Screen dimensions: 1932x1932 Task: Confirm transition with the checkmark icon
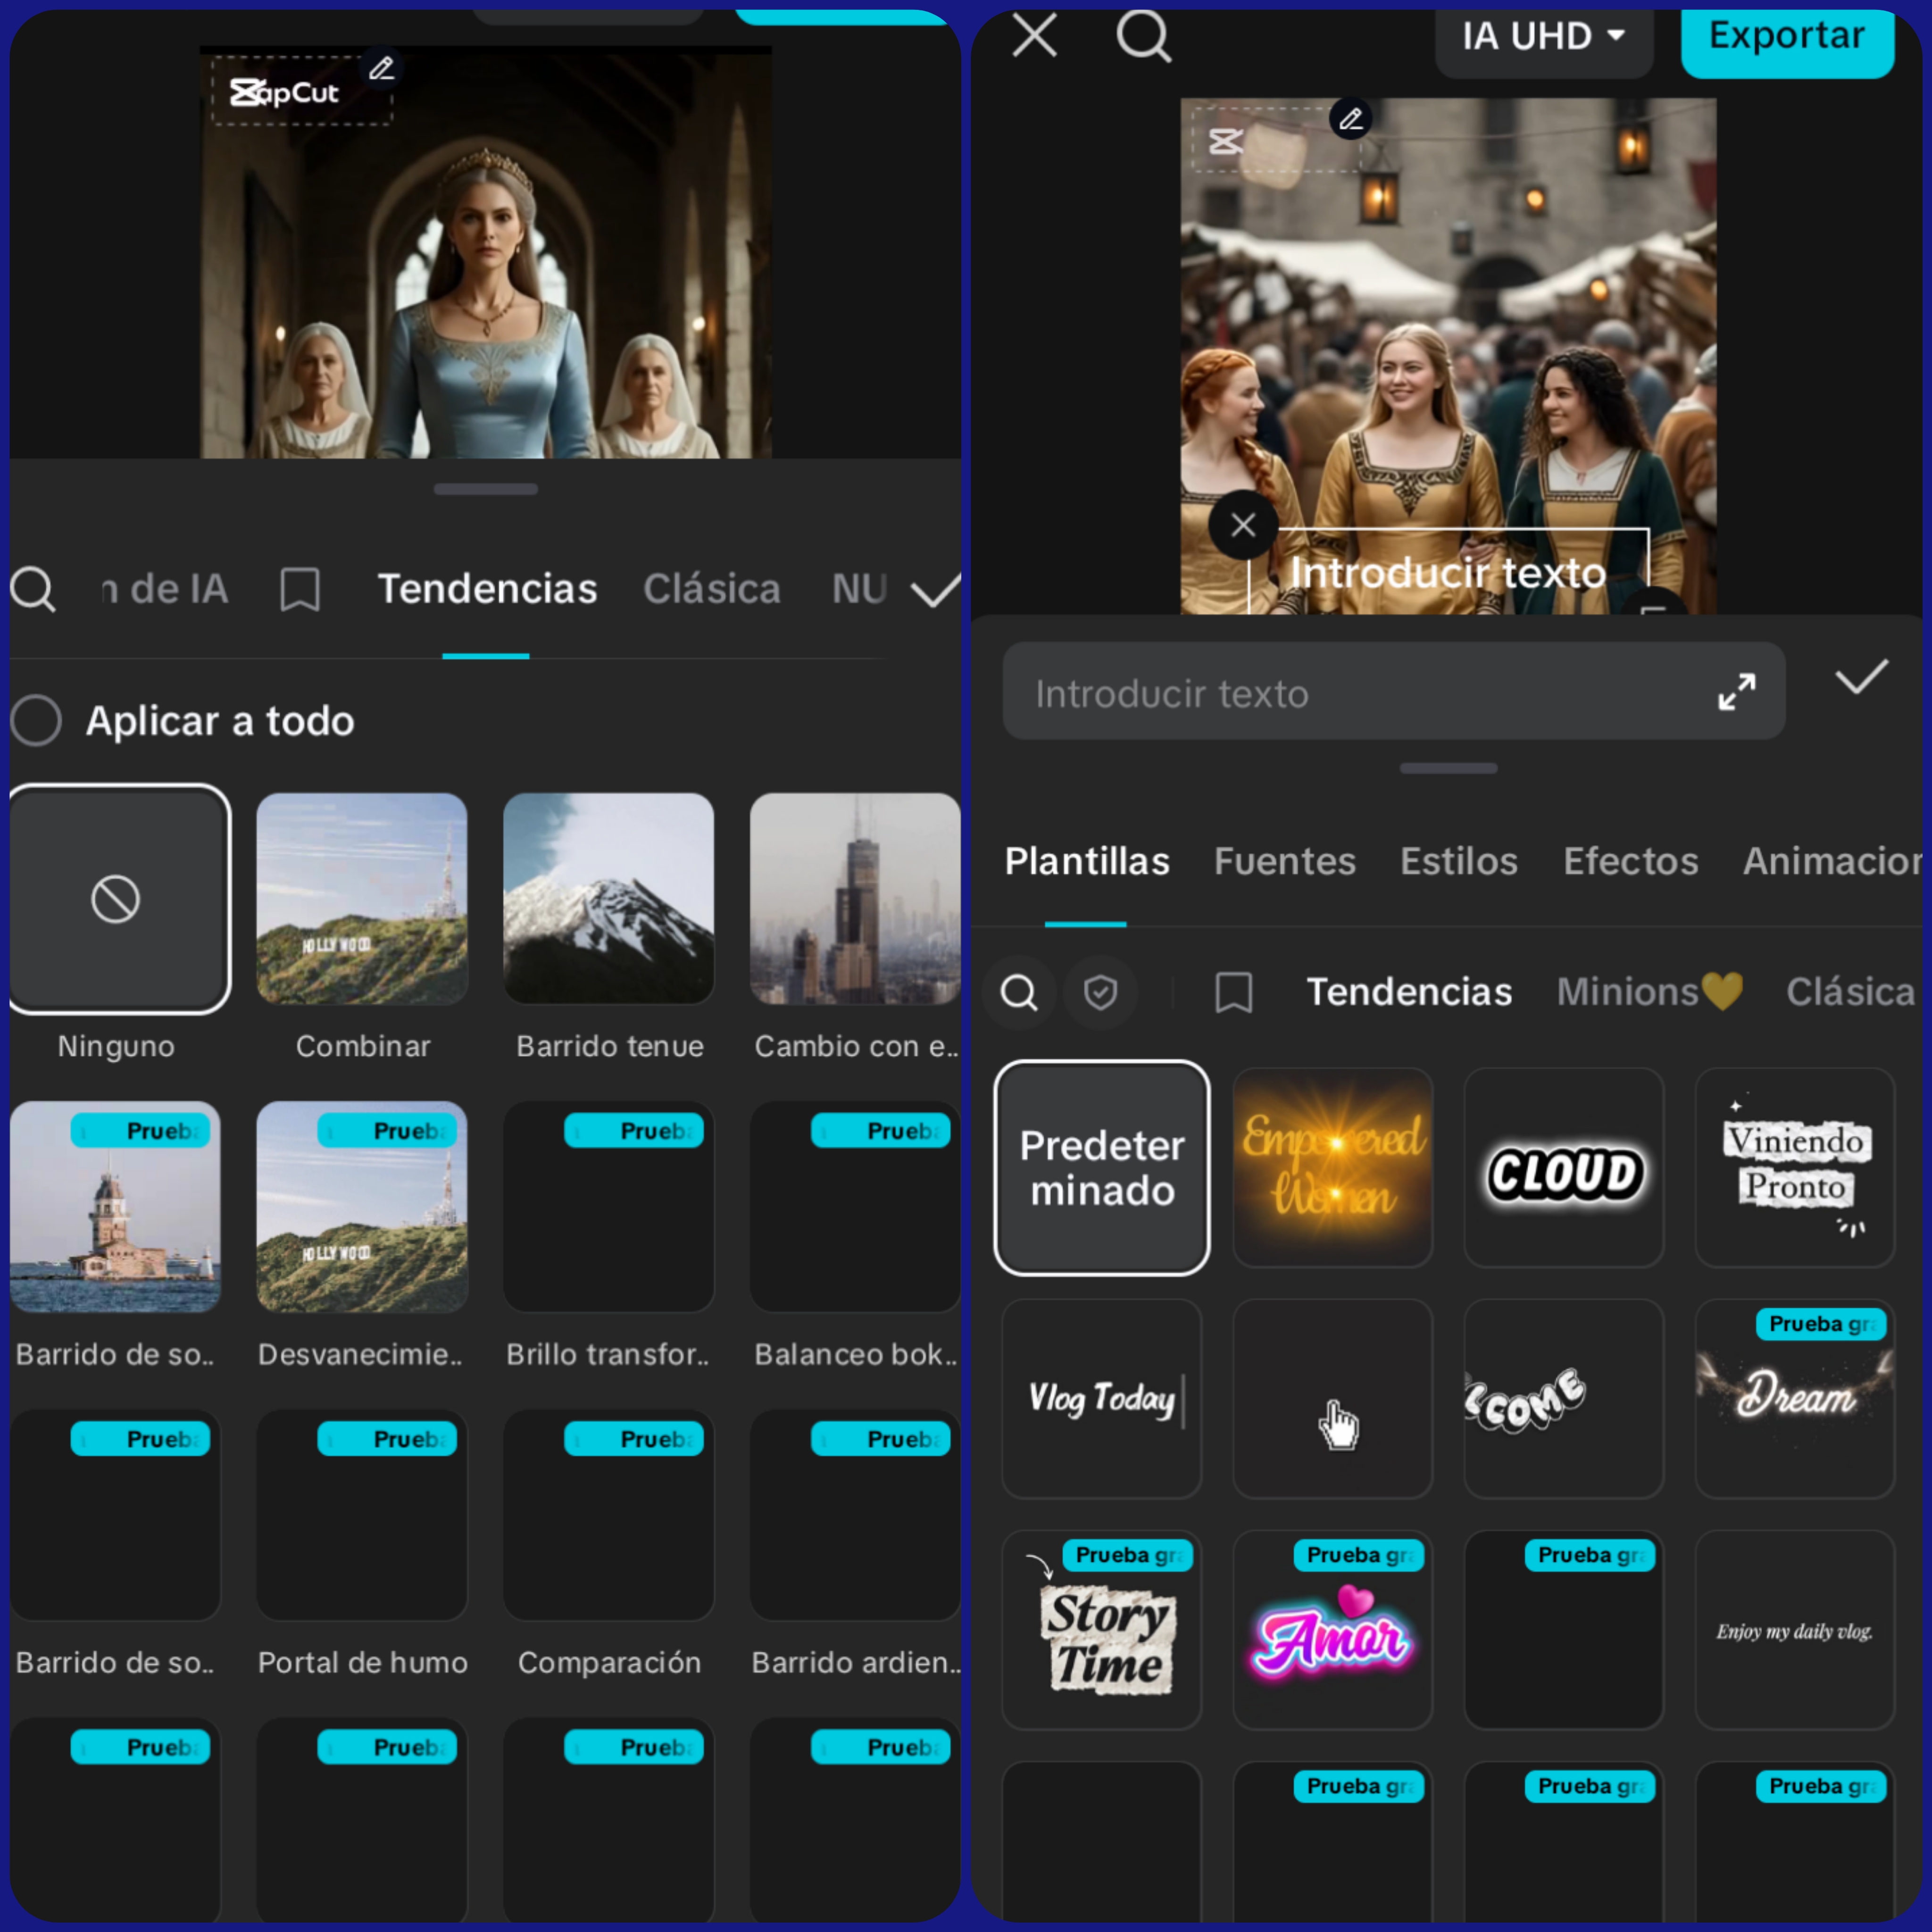coord(935,589)
